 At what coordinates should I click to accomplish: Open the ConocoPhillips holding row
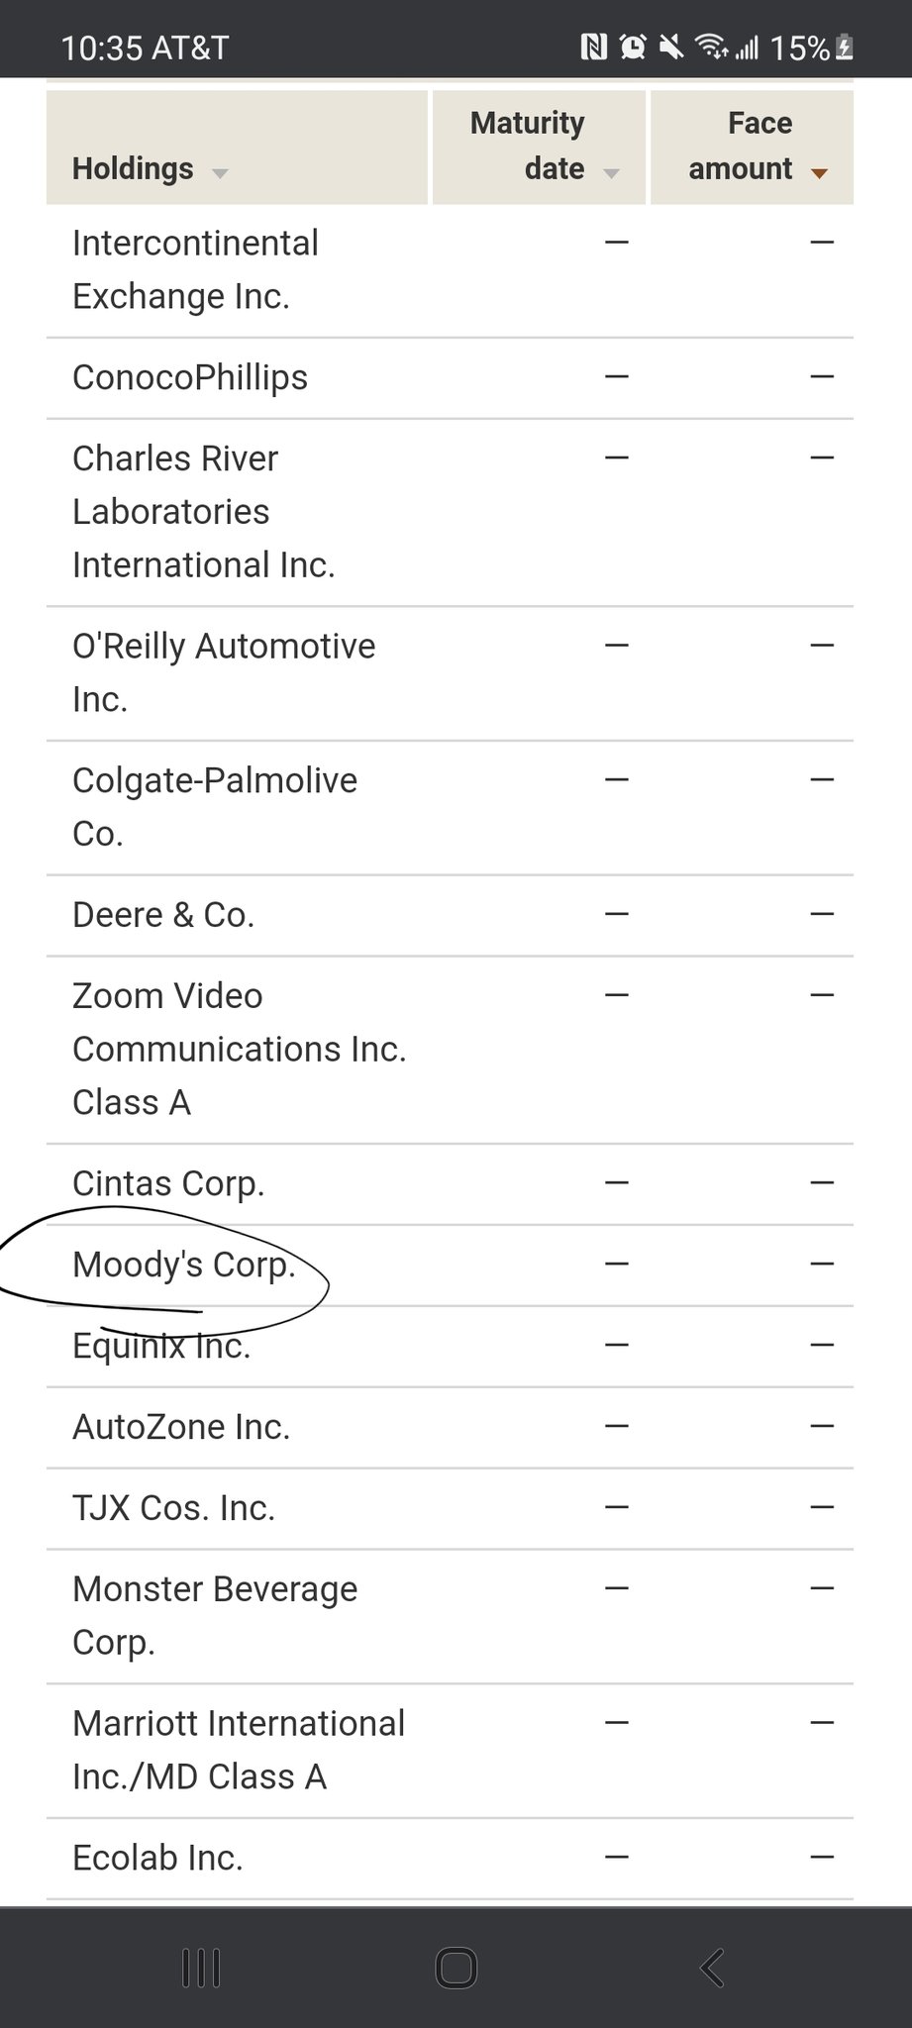pos(190,377)
